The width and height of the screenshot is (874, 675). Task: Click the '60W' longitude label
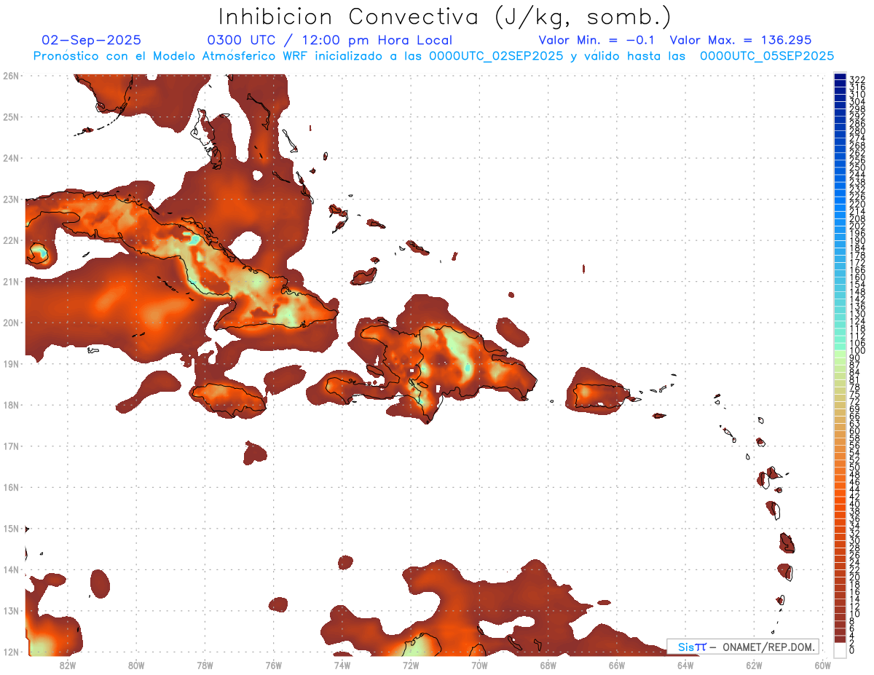pyautogui.click(x=823, y=665)
